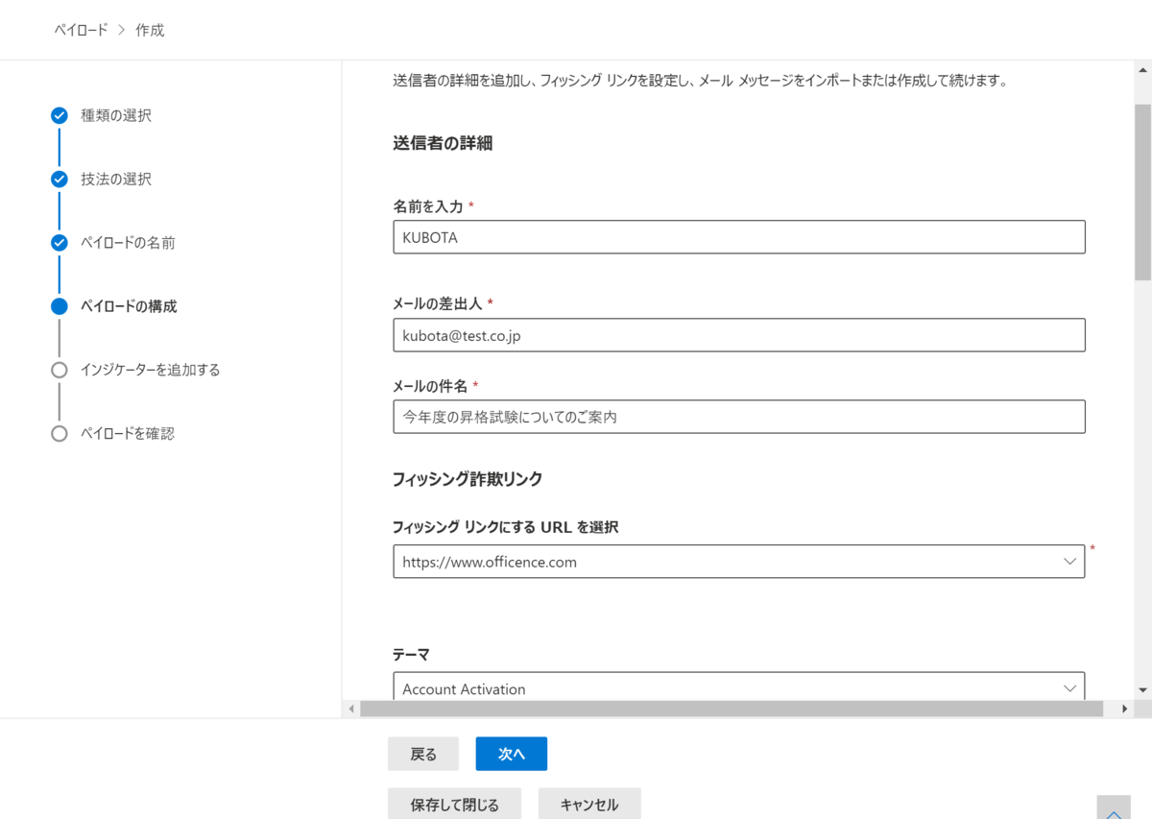Click the empty circle beside インジケーターを追加する
This screenshot has width=1152, height=819.
pos(59,370)
